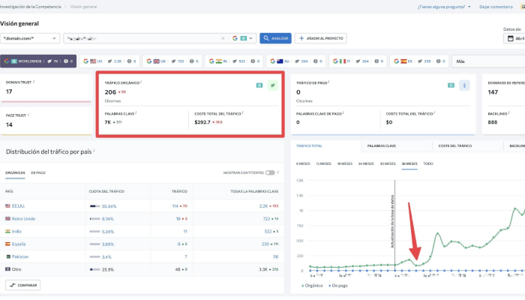Click the map icon in Tráfico de pago card
This screenshot has width=525, height=300.
click(451, 85)
